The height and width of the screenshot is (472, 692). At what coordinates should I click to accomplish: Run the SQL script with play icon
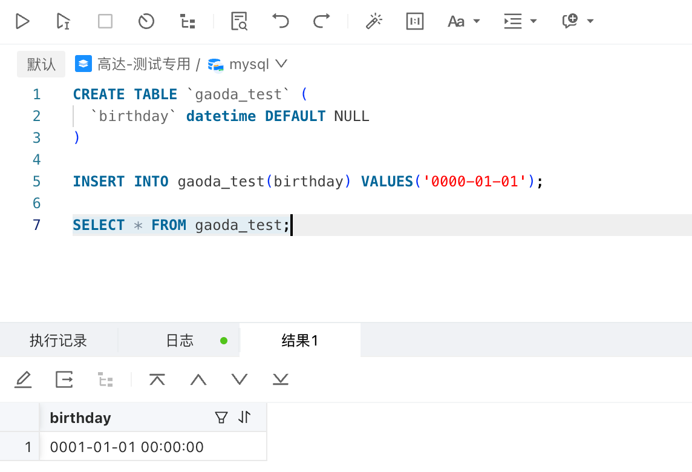[x=22, y=21]
